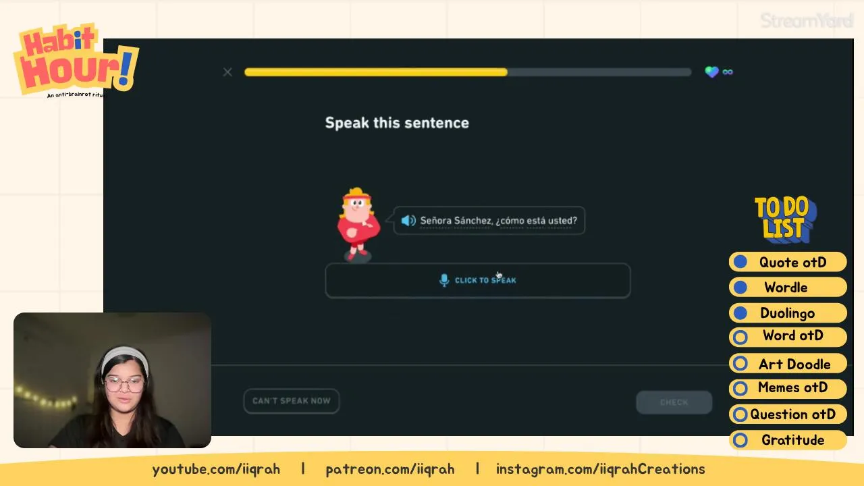Click the word '¿cómo' in the sentence
This screenshot has height=486, width=864.
510,221
